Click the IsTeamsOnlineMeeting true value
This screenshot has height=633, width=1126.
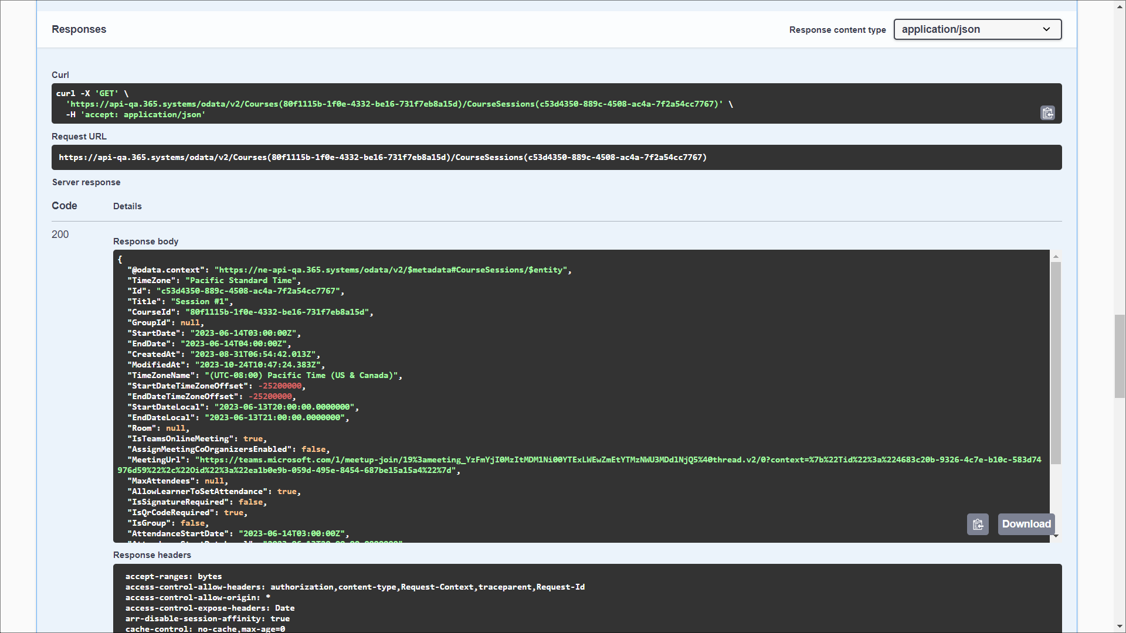coord(253,439)
